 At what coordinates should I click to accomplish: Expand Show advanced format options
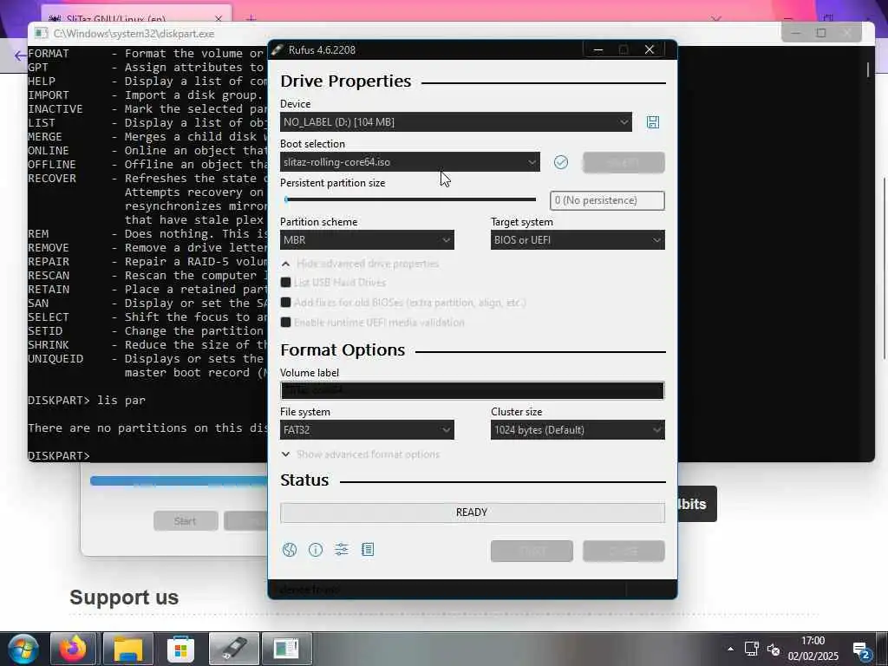360,454
